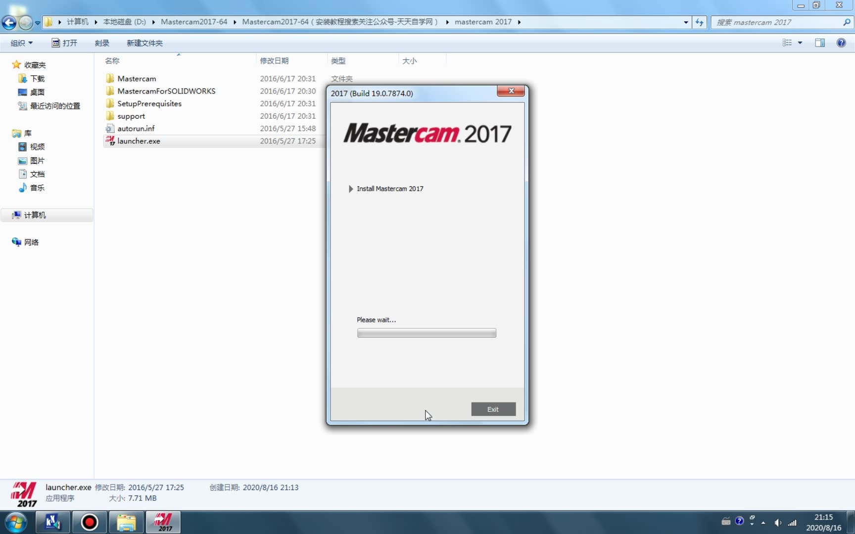The height and width of the screenshot is (534, 855).
Task: Click the launcher.exe details pane thumbnail
Action: click(24, 494)
